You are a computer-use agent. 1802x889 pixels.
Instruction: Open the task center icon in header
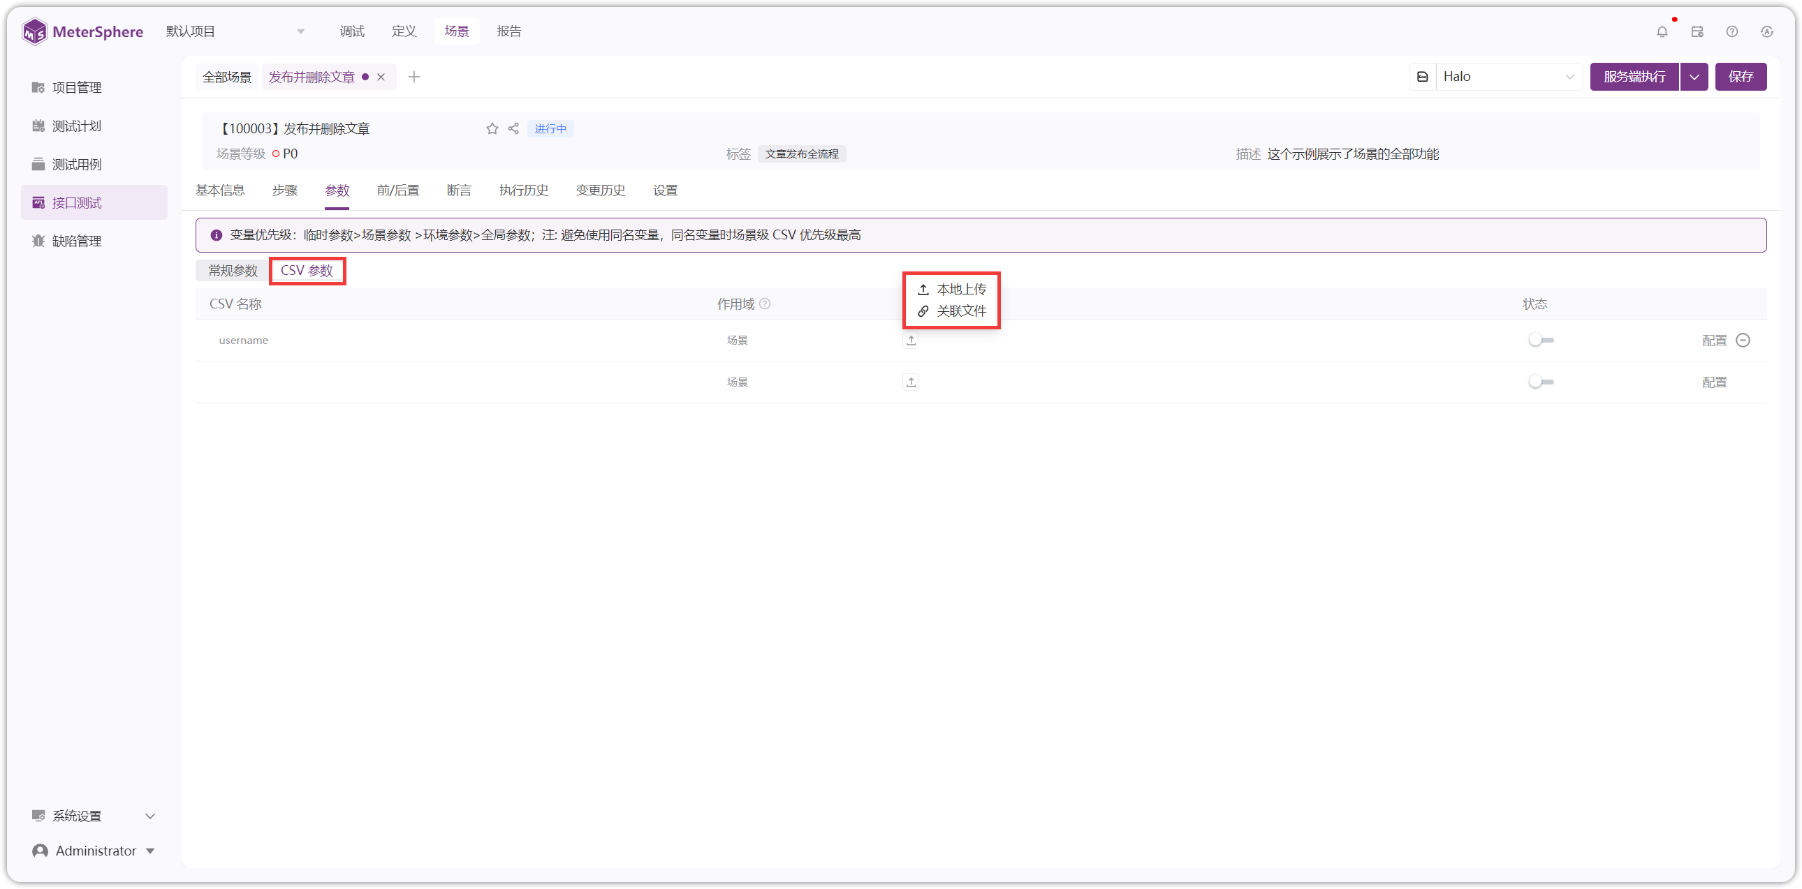(x=1697, y=31)
